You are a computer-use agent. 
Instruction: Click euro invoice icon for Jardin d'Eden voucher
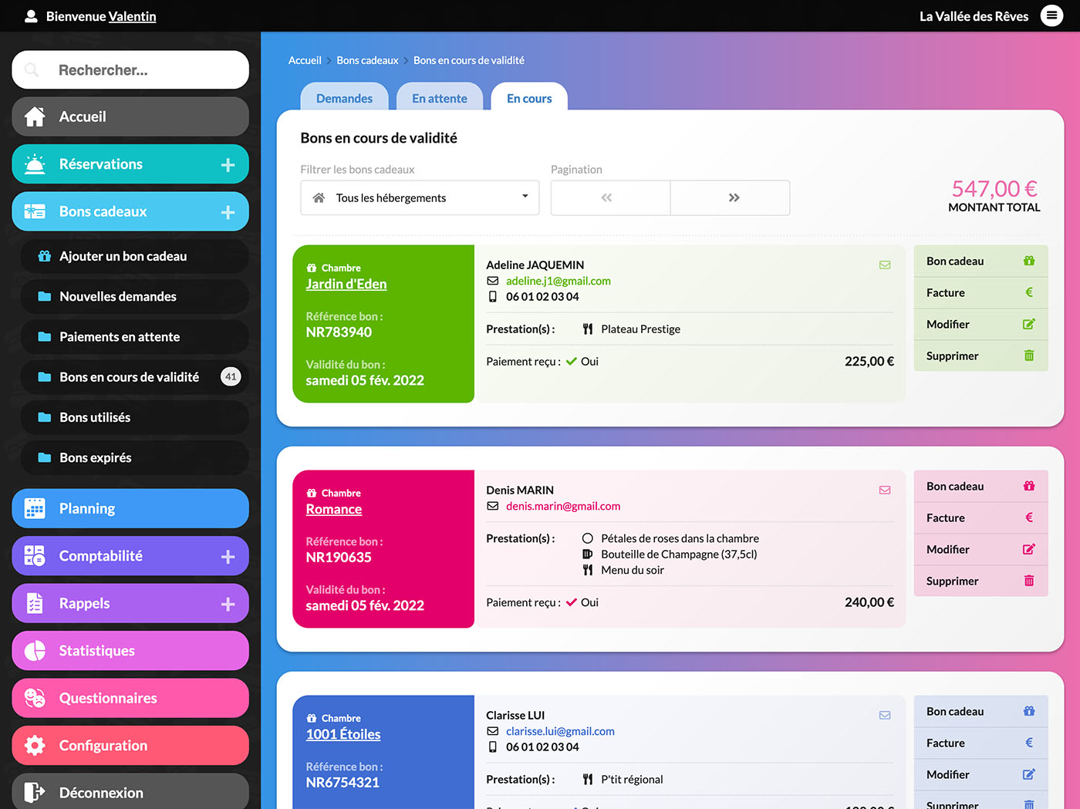click(1028, 292)
